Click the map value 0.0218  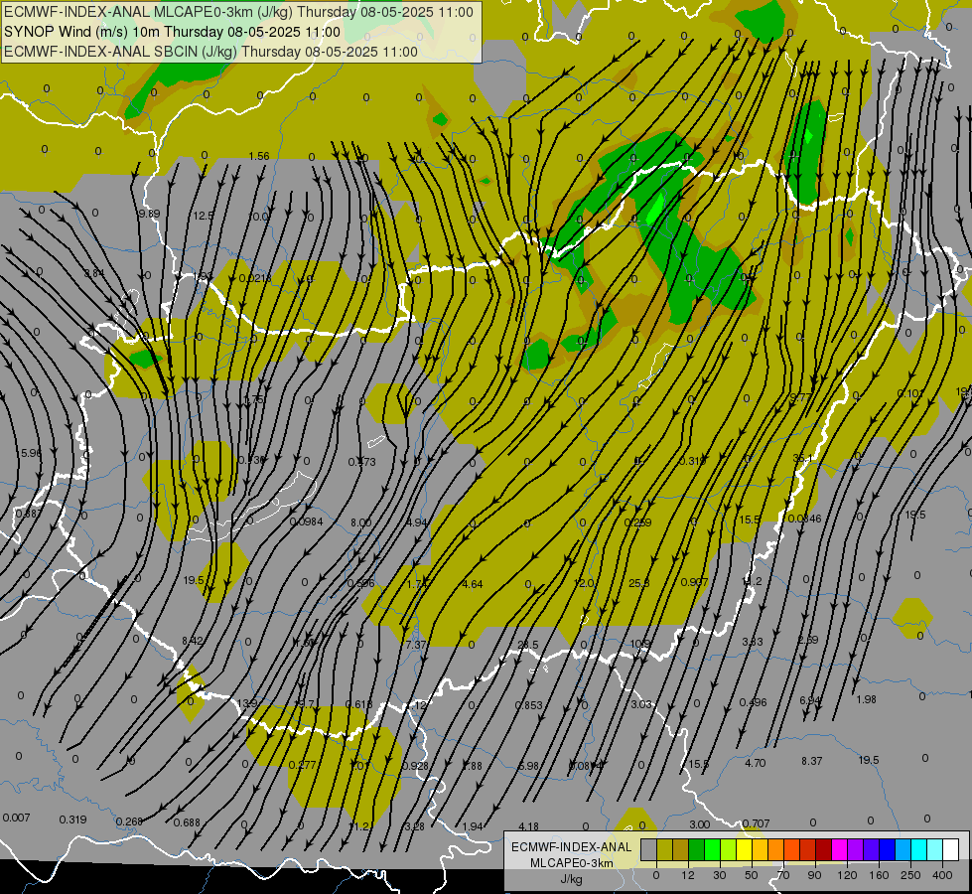255,278
